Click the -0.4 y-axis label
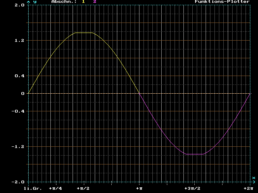 coord(18,111)
